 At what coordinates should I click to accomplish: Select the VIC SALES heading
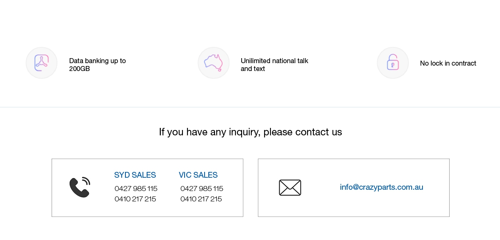198,175
